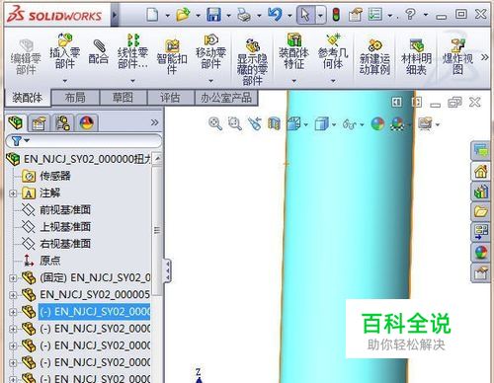Switch to the 评估 tab
The image size is (494, 383).
(x=170, y=98)
